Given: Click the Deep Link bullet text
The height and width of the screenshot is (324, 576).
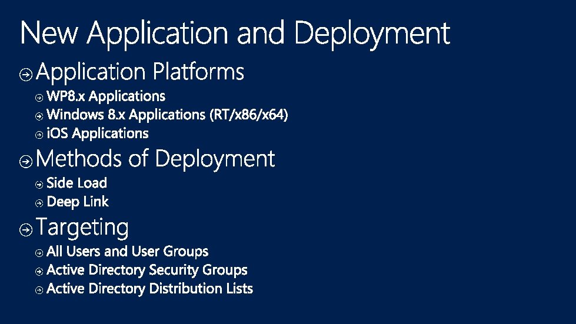Looking at the screenshot, I should coord(78,202).
